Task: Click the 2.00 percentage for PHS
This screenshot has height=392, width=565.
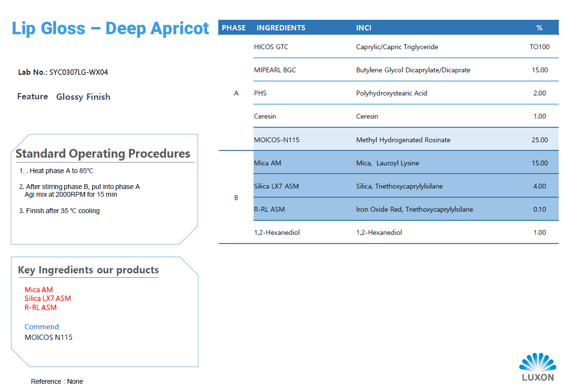Action: click(539, 93)
